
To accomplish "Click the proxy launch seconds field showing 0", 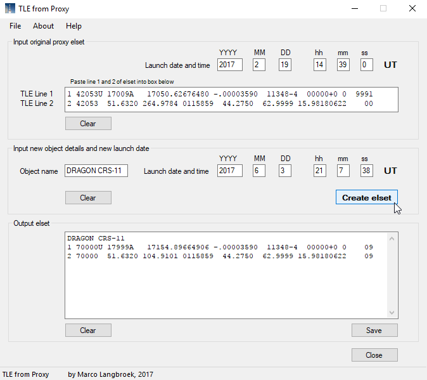I will 367,65.
